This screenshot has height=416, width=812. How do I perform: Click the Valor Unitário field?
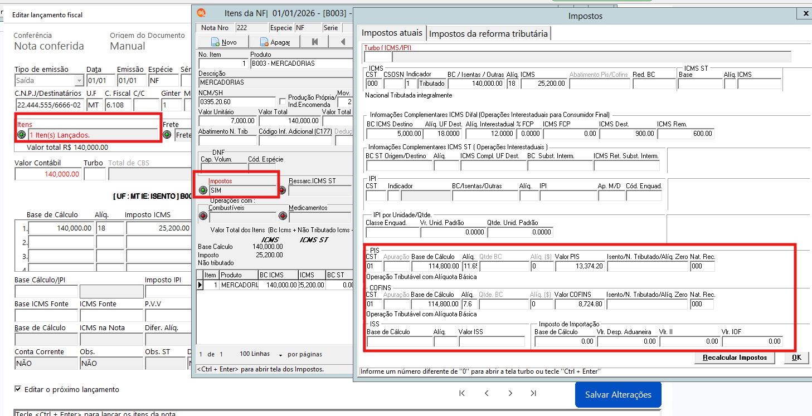point(227,121)
